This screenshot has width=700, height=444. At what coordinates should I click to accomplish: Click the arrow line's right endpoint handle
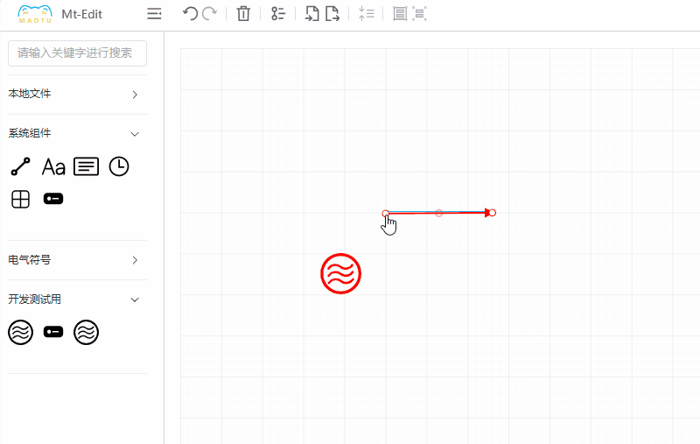[493, 213]
